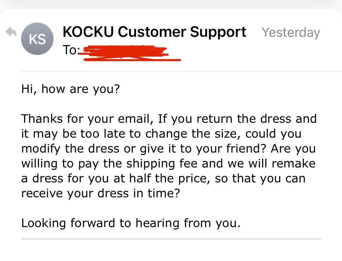
Task: Click the divider line below the message
Action: point(171,239)
